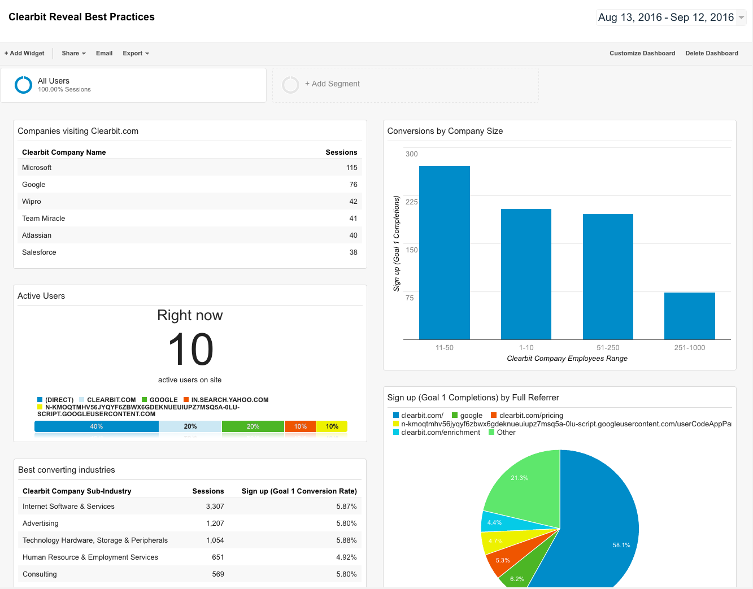This screenshot has width=753, height=589.
Task: Click Customize Dashboard link
Action: pos(642,53)
